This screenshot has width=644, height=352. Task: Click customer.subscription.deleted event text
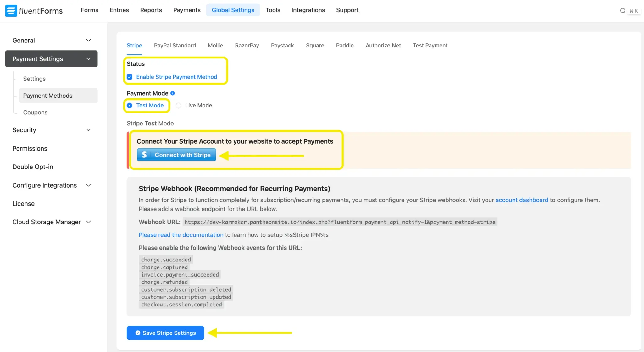(x=186, y=289)
